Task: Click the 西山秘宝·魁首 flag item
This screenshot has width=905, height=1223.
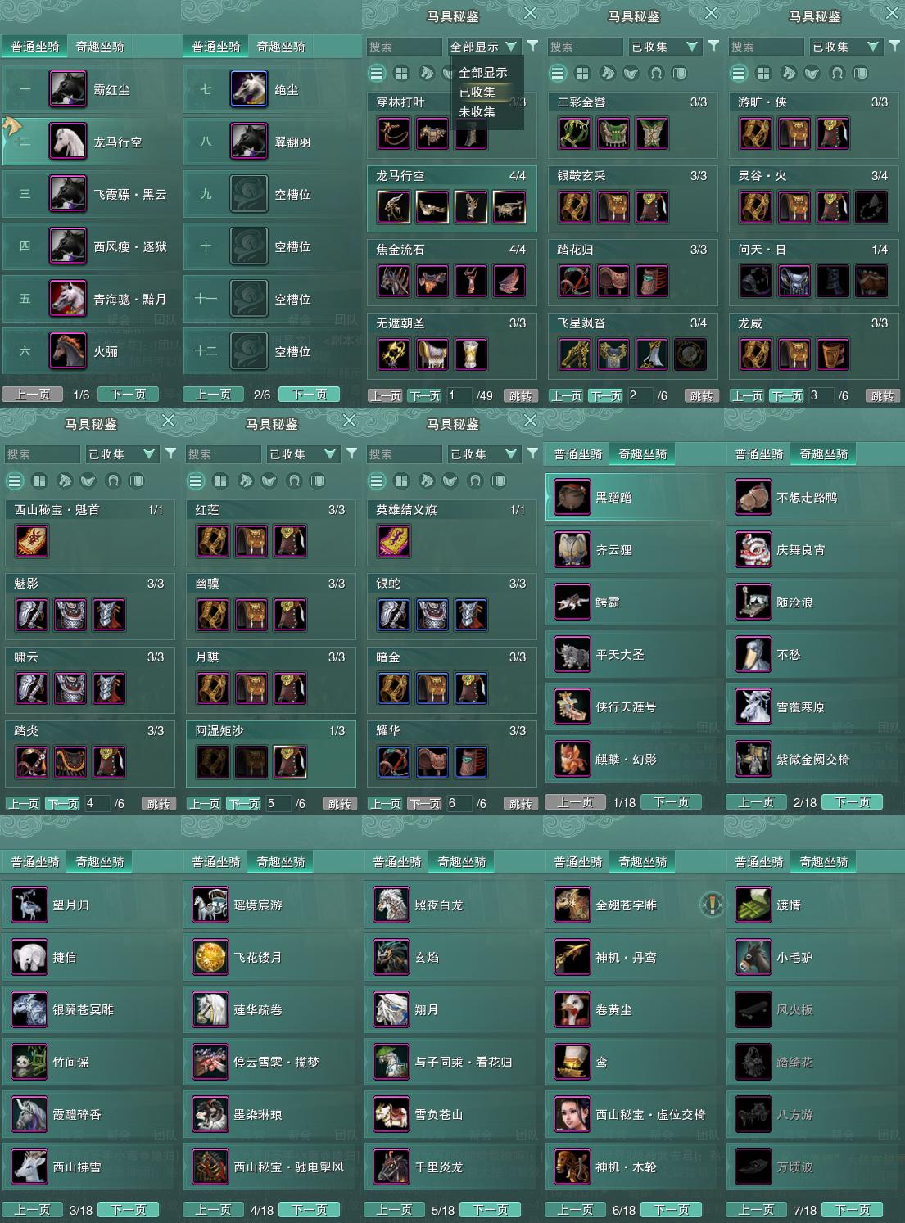Action: coord(32,541)
